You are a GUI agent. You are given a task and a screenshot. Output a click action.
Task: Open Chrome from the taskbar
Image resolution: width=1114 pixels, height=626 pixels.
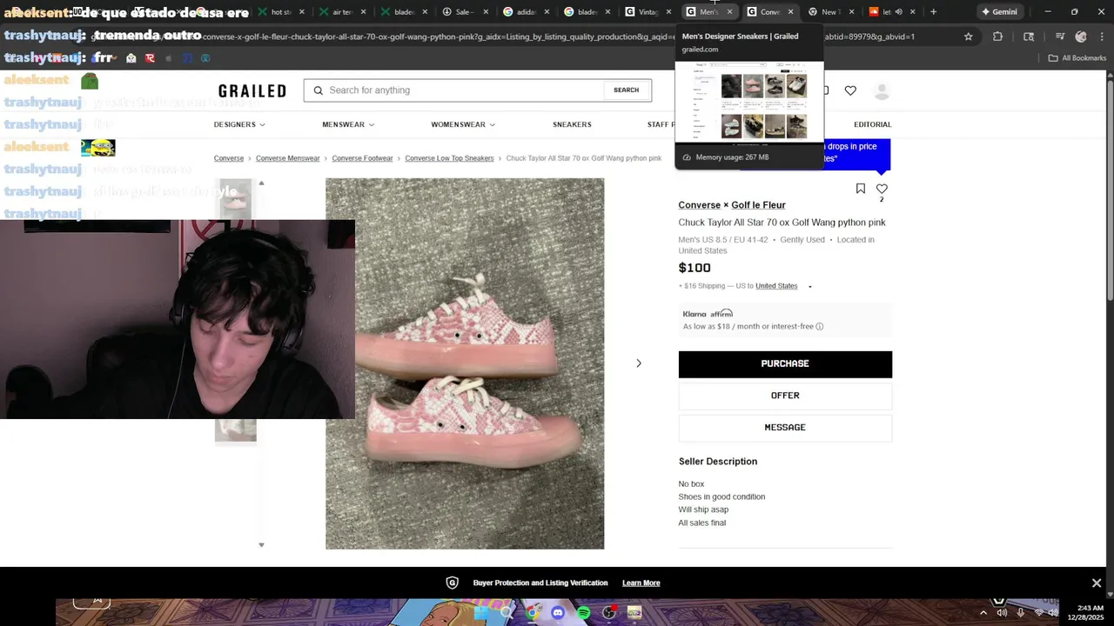pyautogui.click(x=532, y=613)
